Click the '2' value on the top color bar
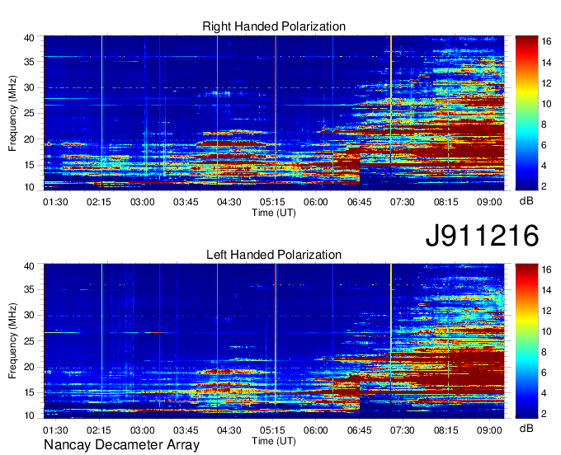 (544, 185)
